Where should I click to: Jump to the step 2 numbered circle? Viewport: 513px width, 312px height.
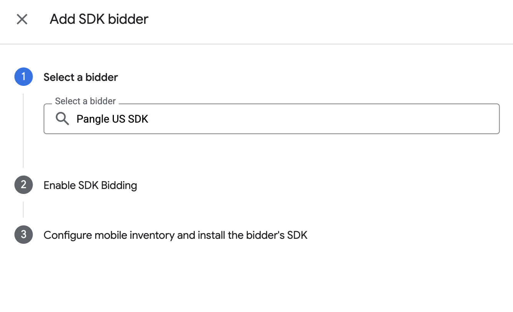point(24,185)
